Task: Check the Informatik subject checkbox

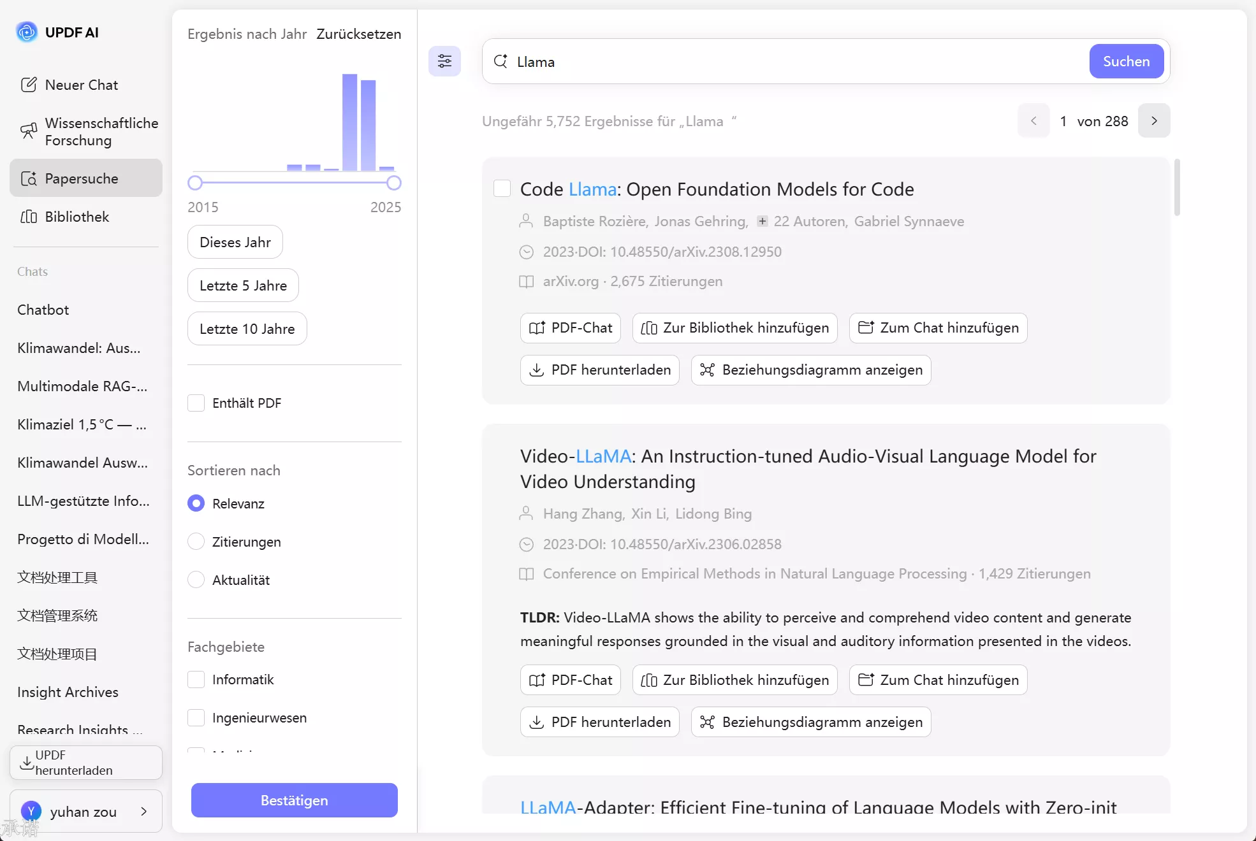Action: coord(196,679)
